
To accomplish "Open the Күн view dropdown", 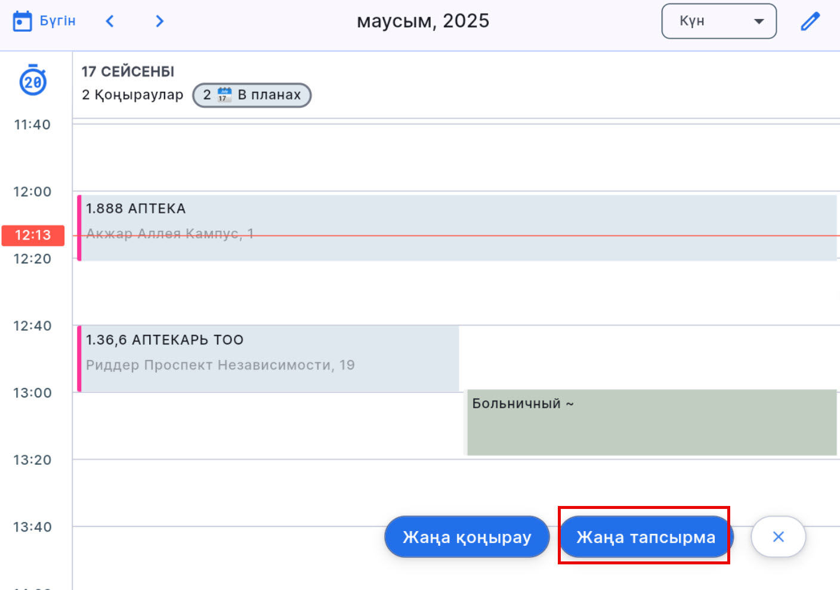I will click(x=718, y=21).
